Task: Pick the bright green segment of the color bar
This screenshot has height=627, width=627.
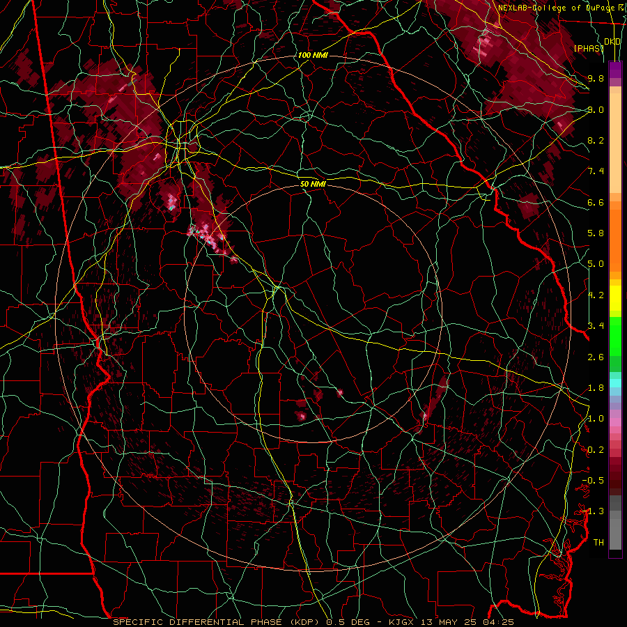Action: (x=615, y=335)
